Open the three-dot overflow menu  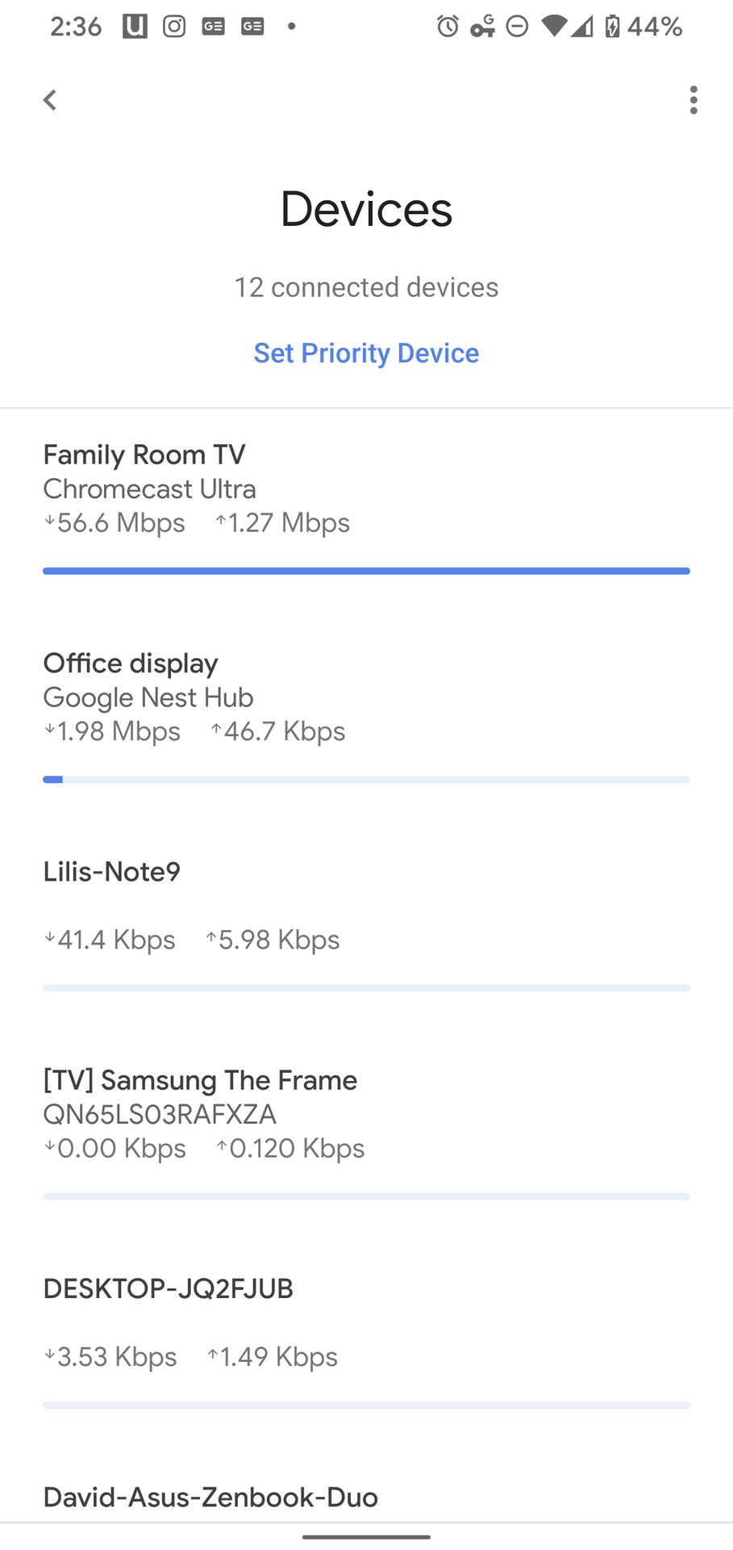coord(693,100)
